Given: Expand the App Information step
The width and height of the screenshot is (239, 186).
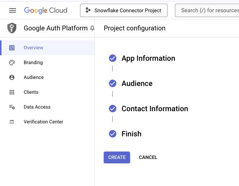Looking at the screenshot, I should [x=148, y=59].
